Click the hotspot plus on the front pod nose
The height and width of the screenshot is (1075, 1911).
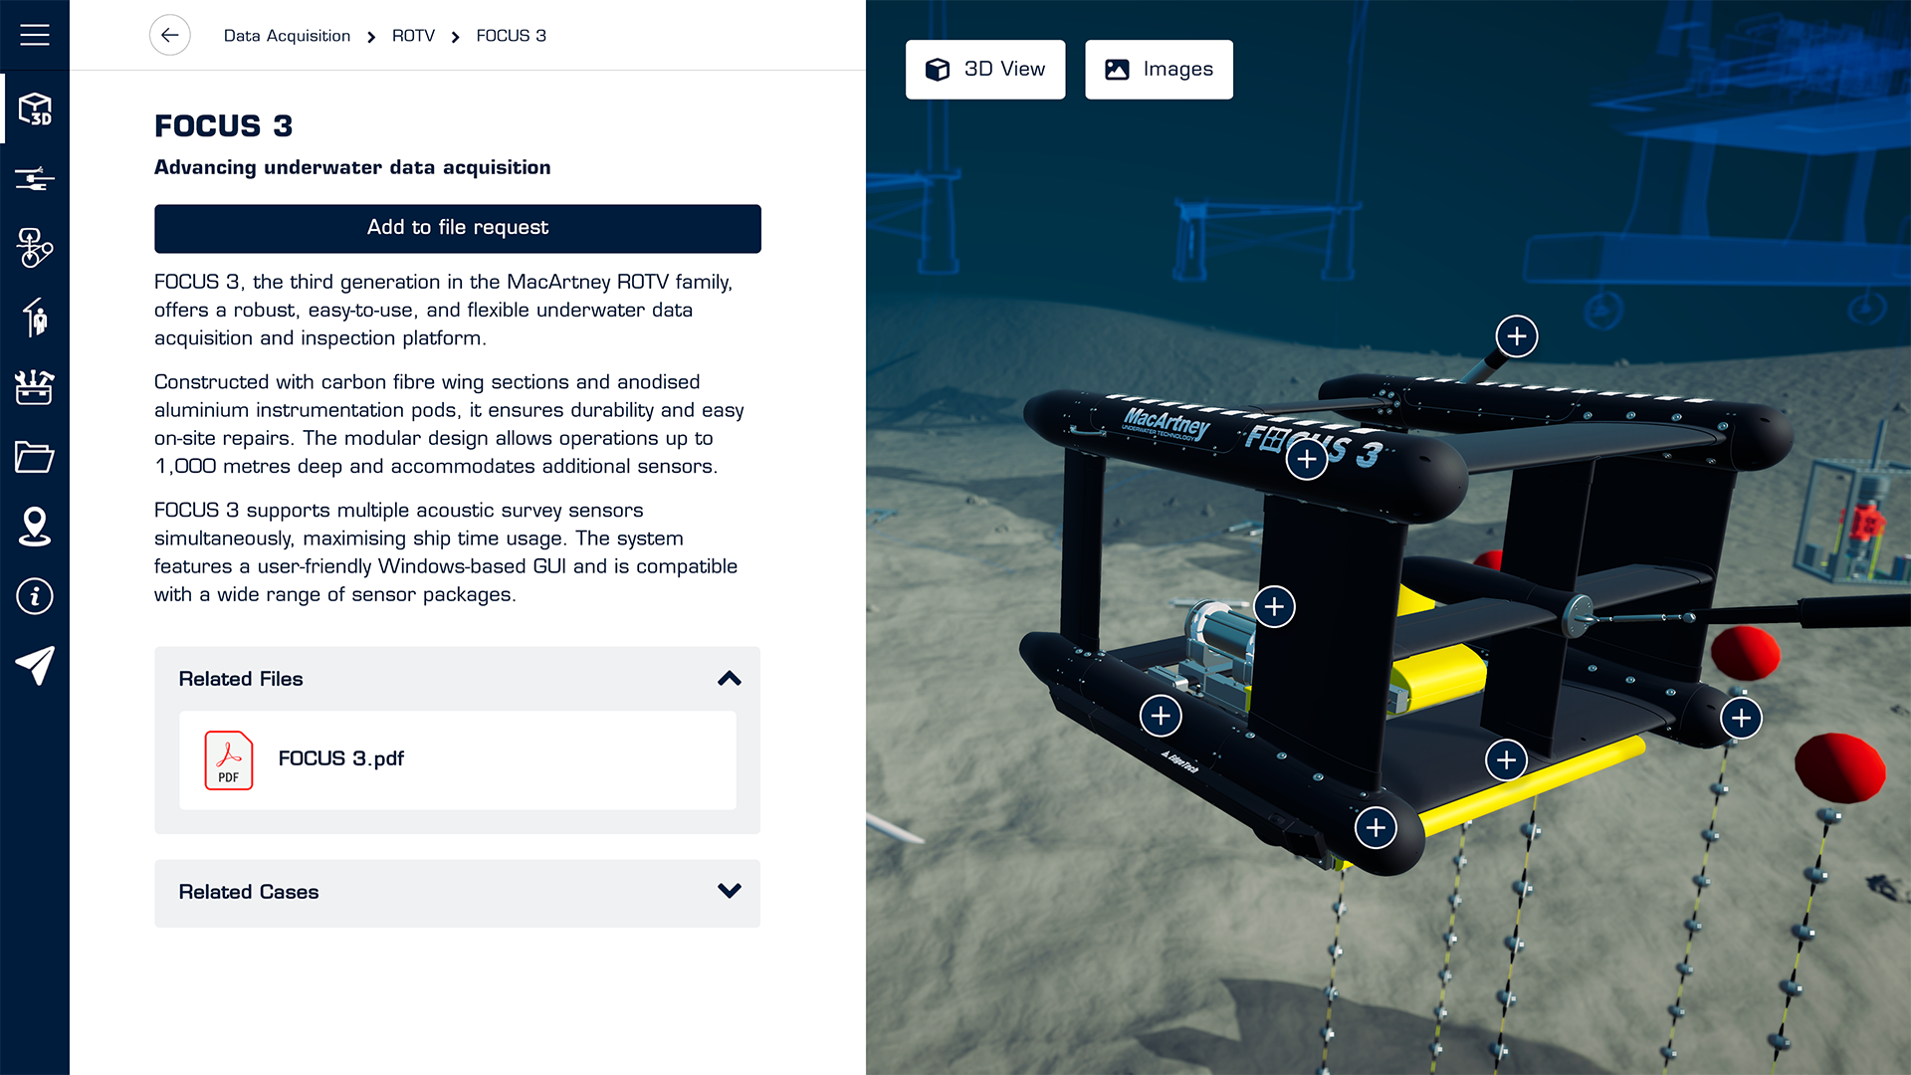1376,827
